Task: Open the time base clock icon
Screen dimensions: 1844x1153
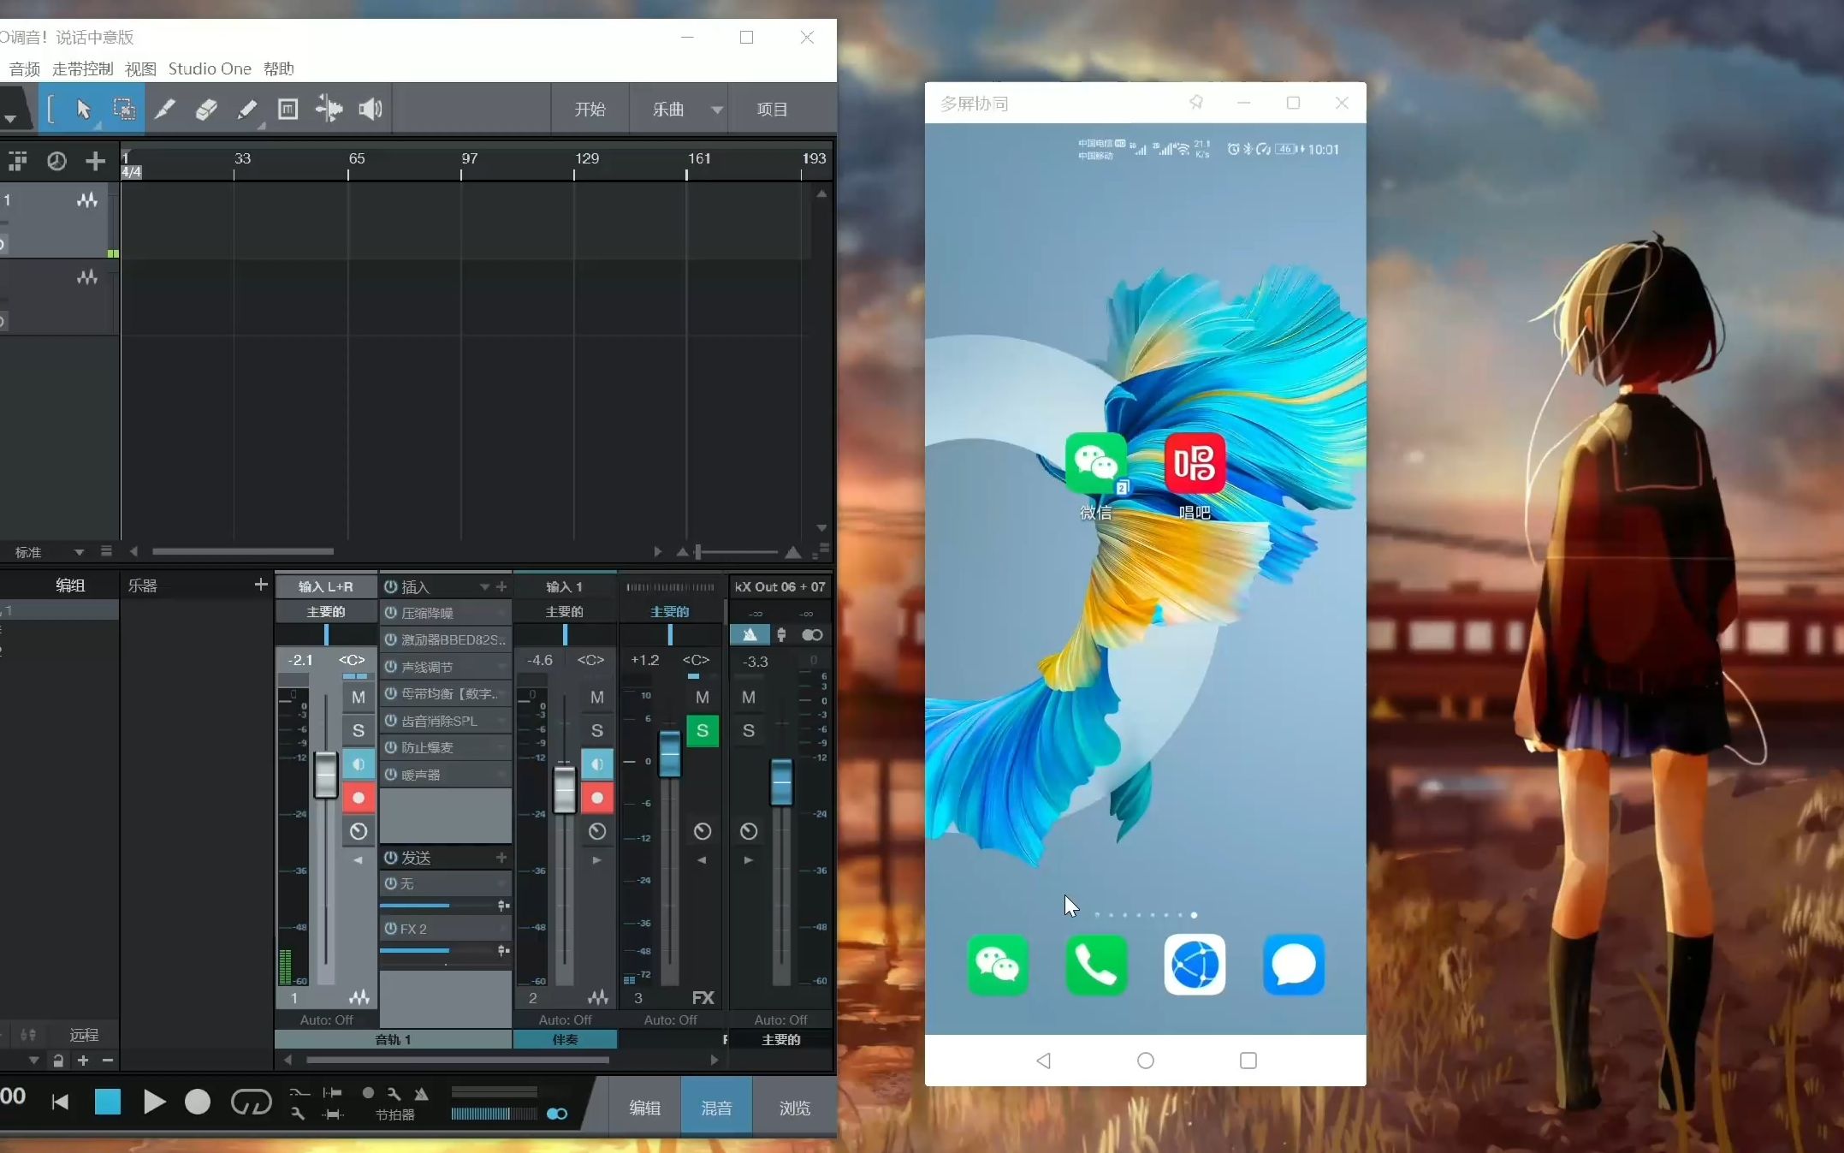Action: 56,161
